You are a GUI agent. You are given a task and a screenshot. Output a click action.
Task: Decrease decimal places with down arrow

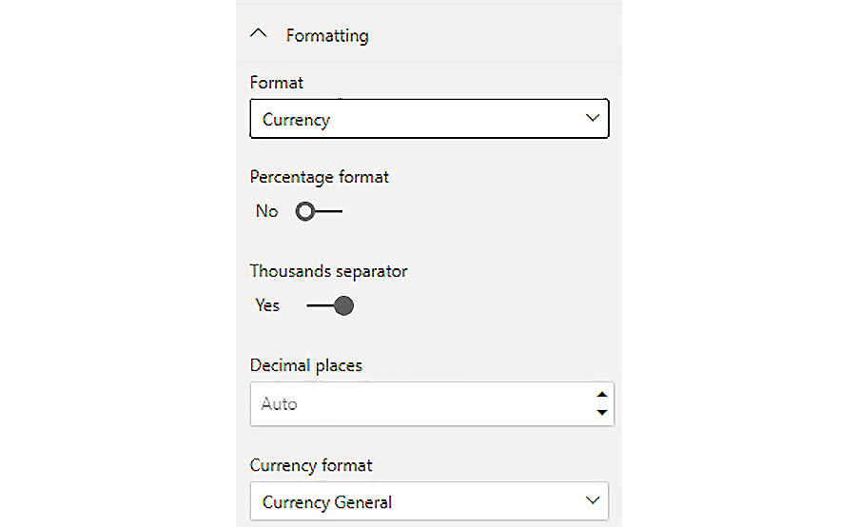[601, 413]
